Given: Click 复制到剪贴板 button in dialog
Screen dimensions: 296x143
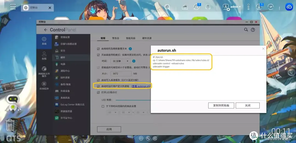Looking at the screenshot, I should point(221,106).
